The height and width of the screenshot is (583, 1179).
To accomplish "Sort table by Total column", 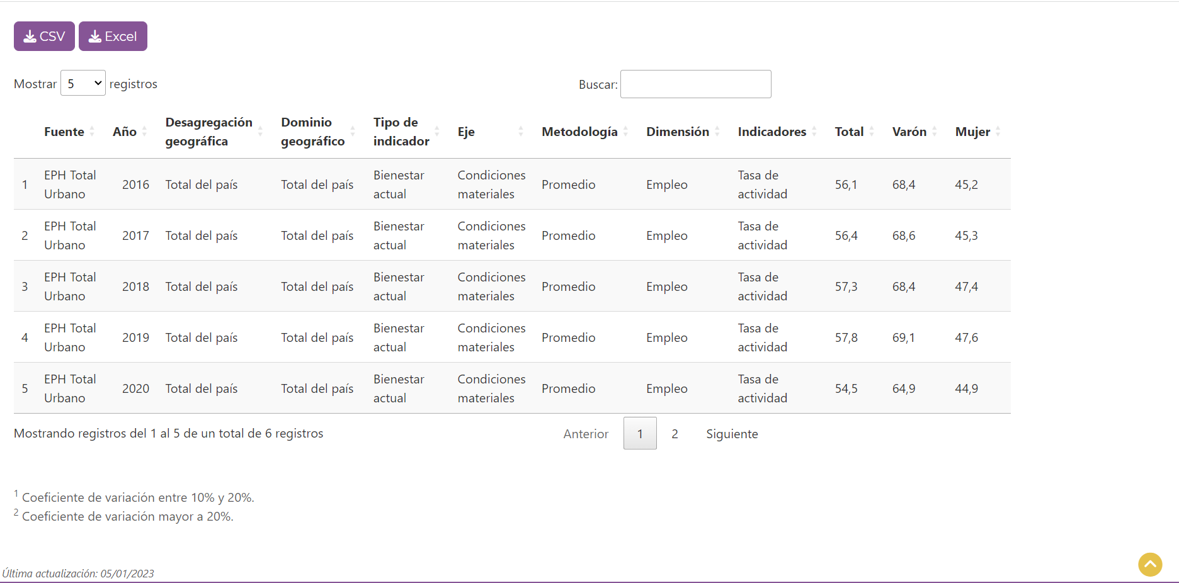I will pos(849,132).
